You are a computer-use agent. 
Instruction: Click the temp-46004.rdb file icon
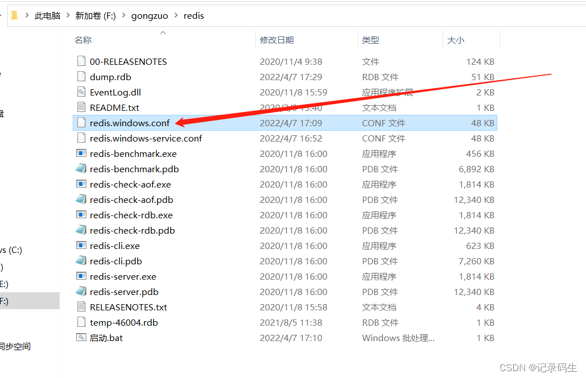[81, 322]
